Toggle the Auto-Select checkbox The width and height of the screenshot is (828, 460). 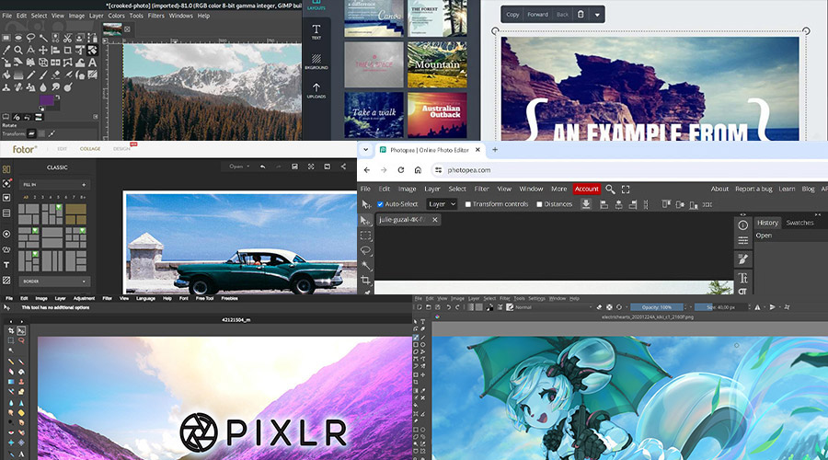(x=381, y=204)
